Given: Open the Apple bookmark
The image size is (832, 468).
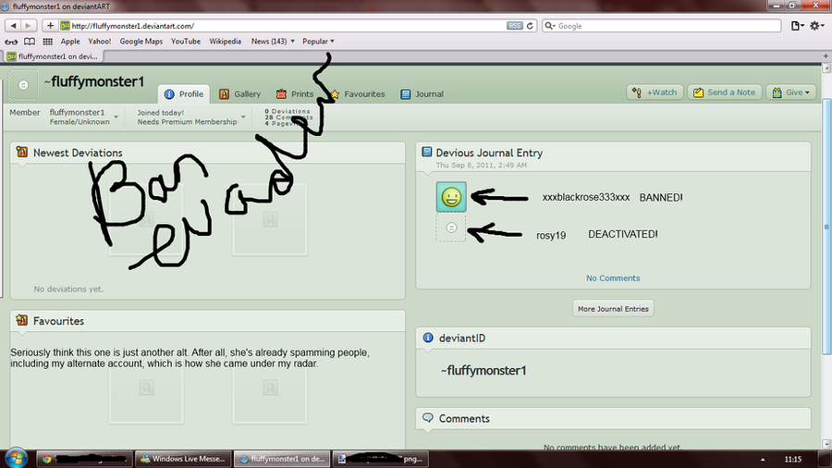Looking at the screenshot, I should point(70,42).
